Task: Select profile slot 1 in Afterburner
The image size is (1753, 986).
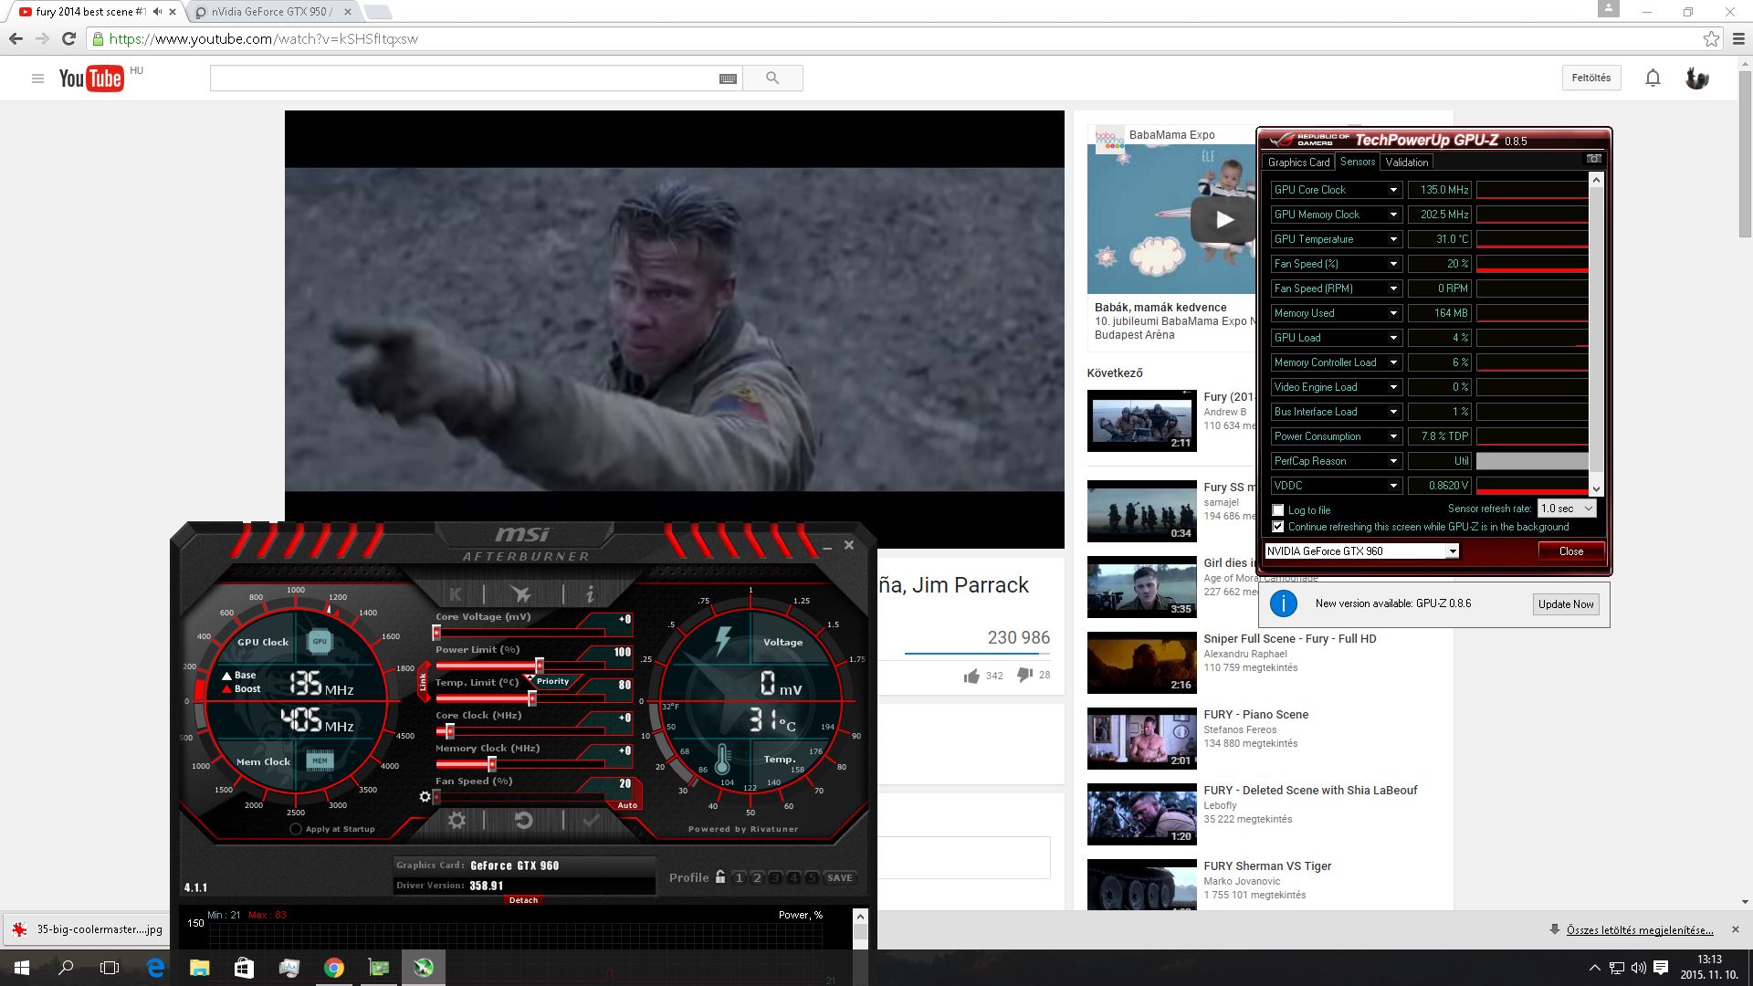Action: 739,877
